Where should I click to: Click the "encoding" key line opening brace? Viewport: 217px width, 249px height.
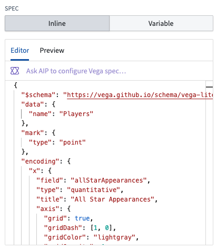69,161
